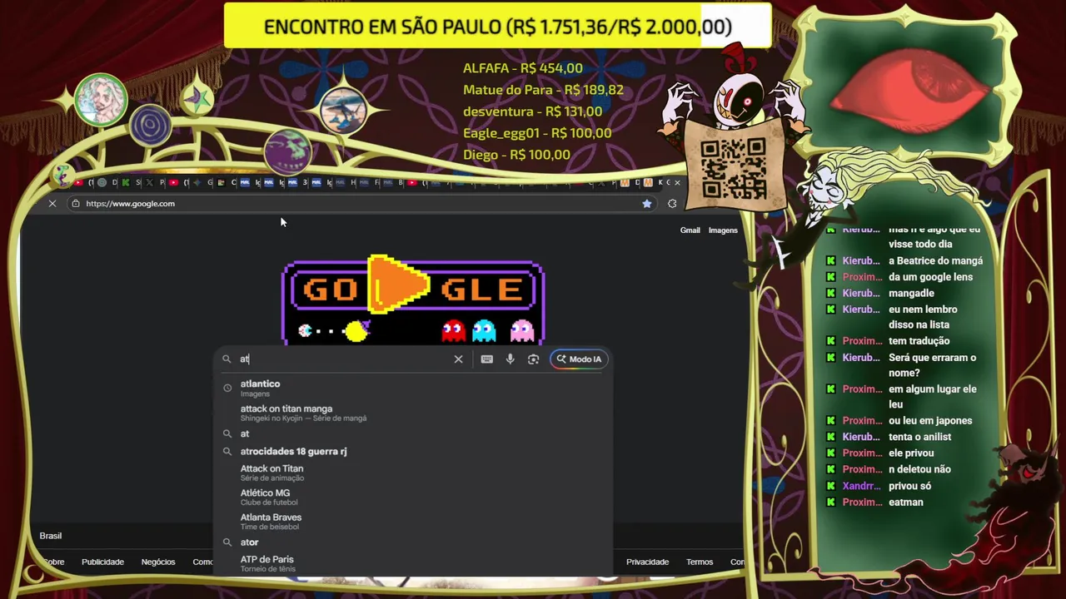The height and width of the screenshot is (599, 1066).
Task: Click the chat message 'Será que erraram o nome?'
Action: (932, 365)
